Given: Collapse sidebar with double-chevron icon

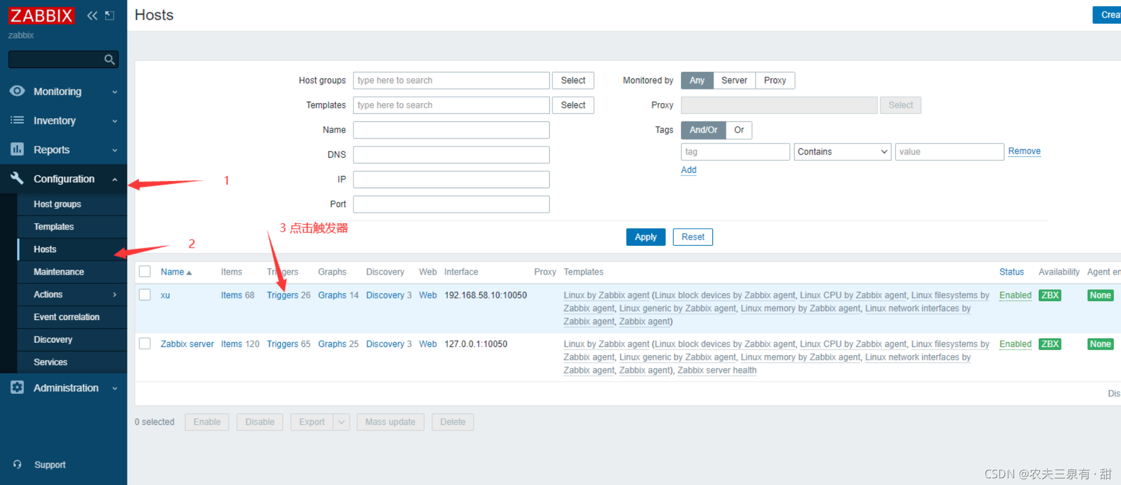Looking at the screenshot, I should pyautogui.click(x=92, y=15).
